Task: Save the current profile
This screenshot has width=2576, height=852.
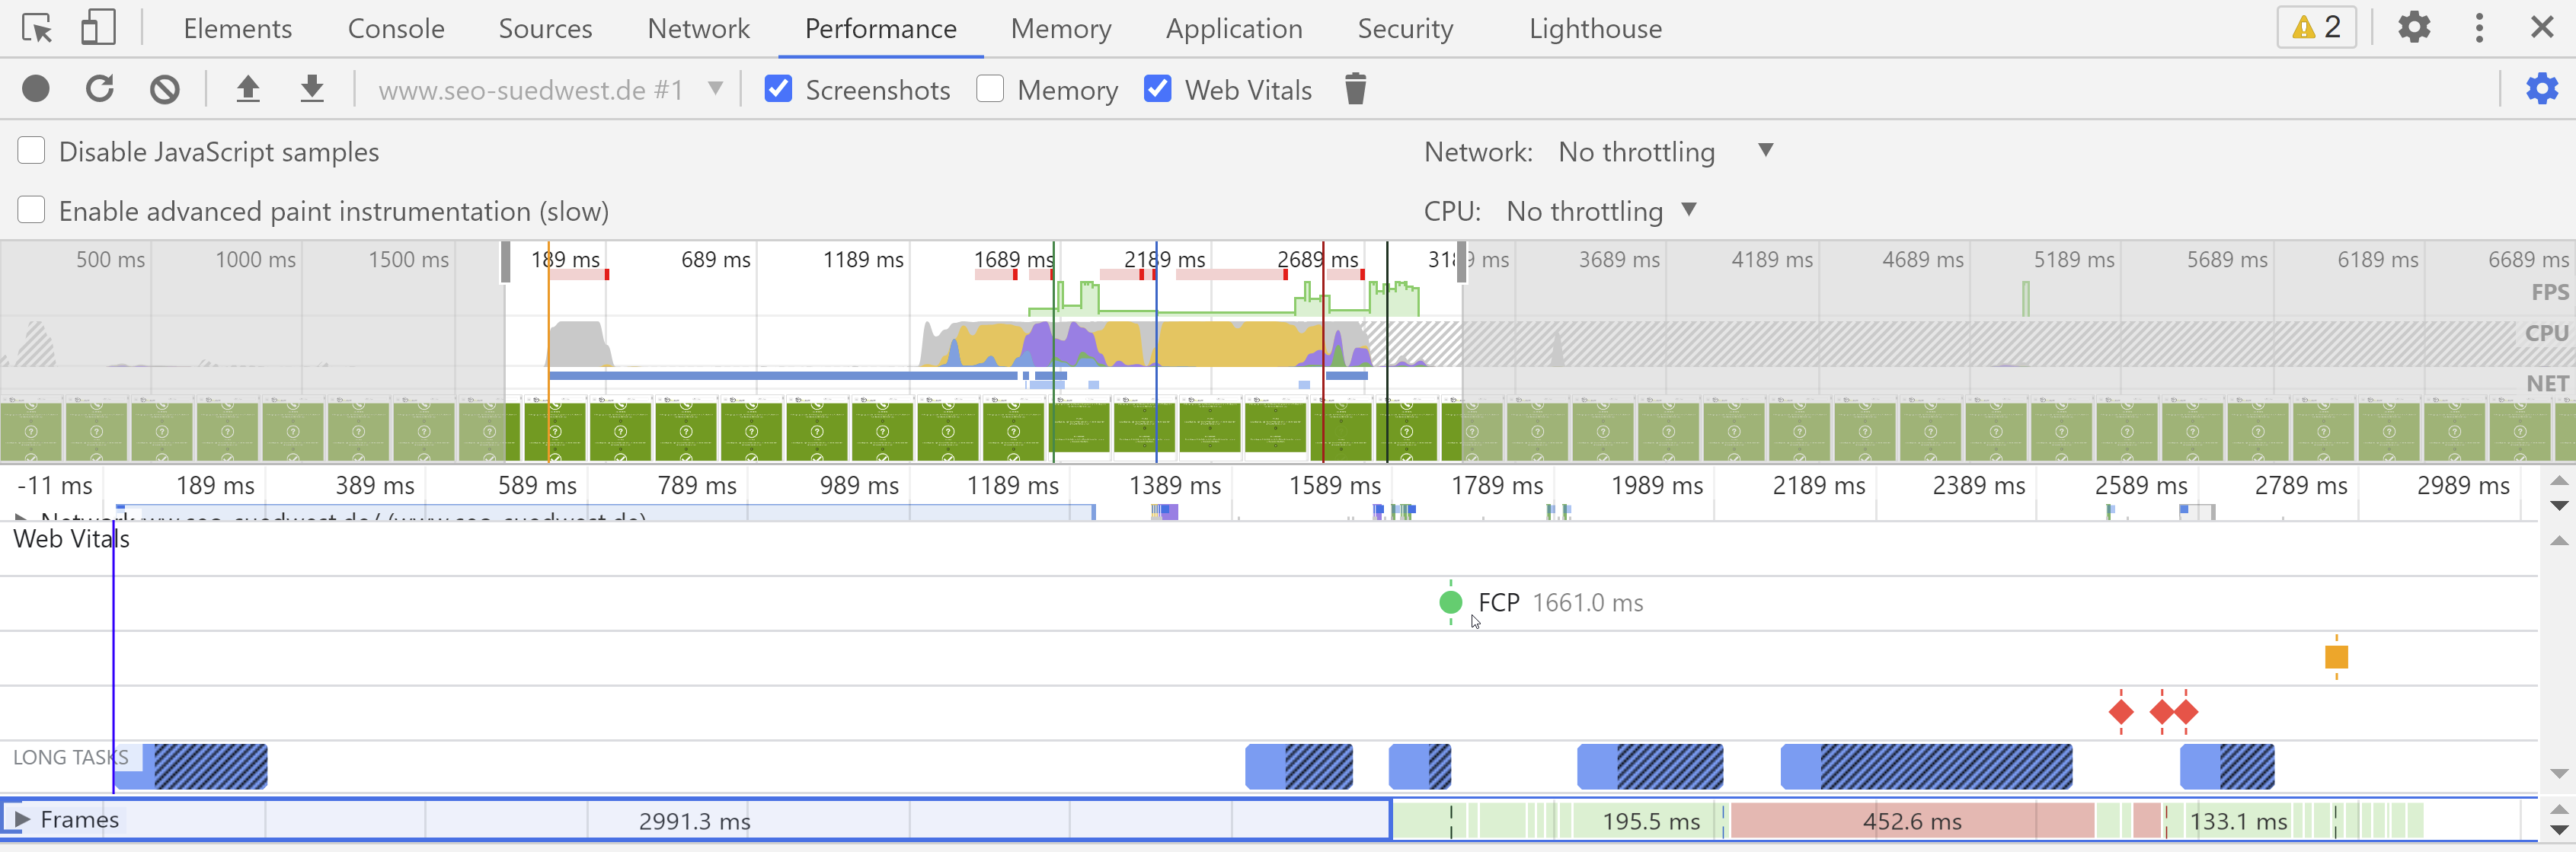Action: (311, 88)
